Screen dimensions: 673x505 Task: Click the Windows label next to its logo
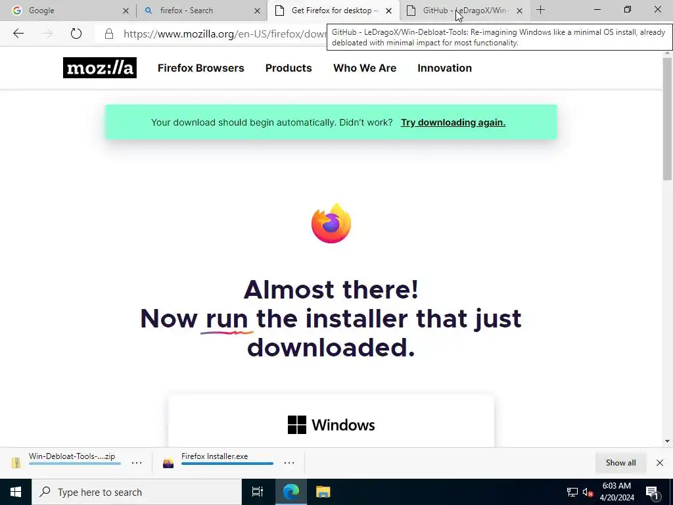tap(343, 425)
